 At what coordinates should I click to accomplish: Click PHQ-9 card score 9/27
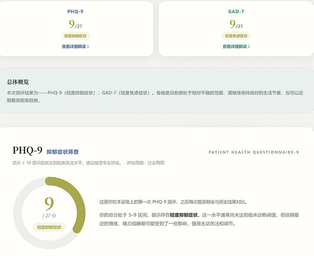75,24
